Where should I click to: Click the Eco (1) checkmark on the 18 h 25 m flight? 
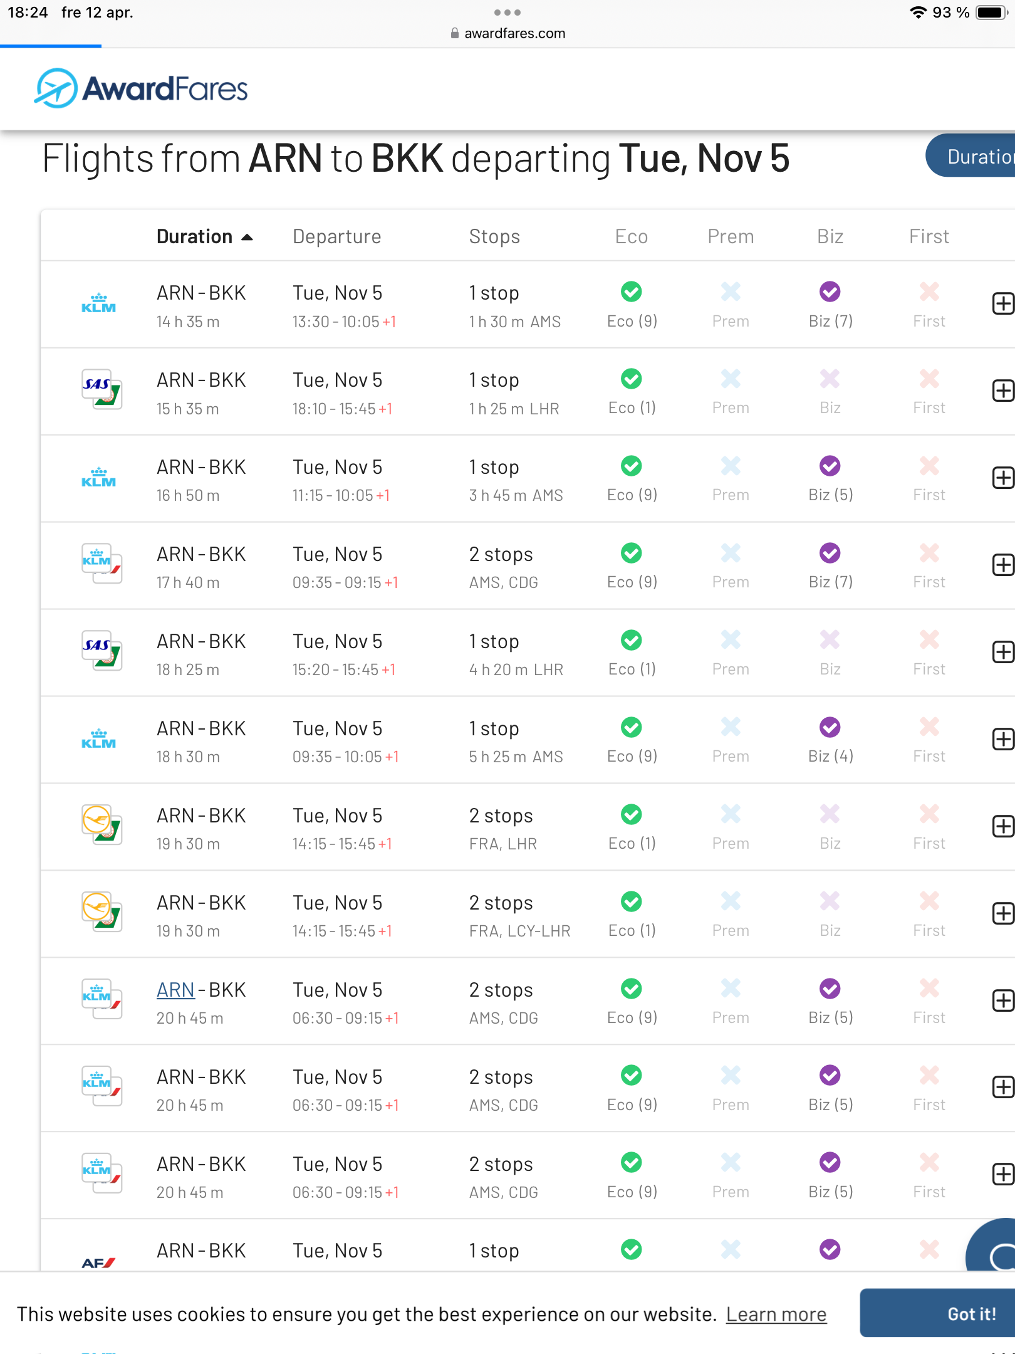pos(631,640)
